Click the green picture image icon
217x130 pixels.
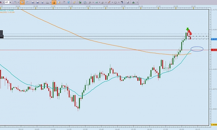[80, 2]
